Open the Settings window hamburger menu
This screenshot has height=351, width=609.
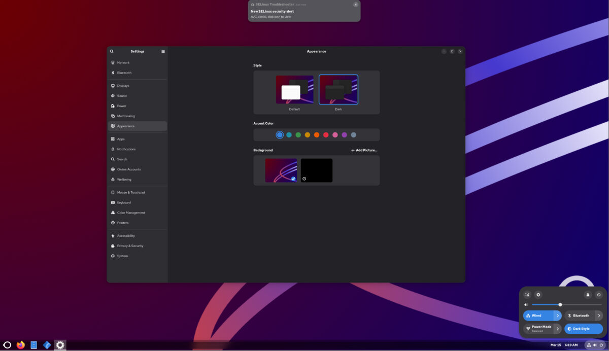[x=163, y=51]
